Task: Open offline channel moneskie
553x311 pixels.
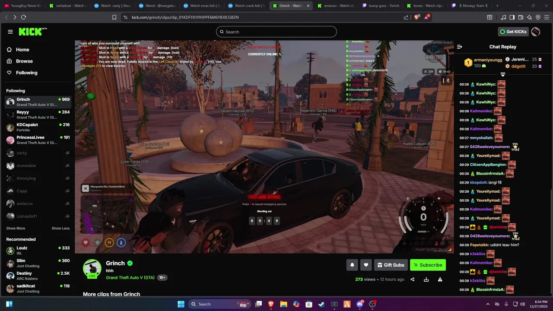Action: coord(38,165)
